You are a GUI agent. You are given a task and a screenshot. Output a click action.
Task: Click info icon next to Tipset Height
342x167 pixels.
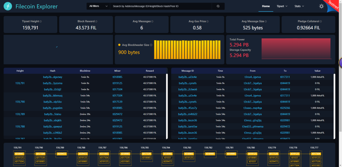(41, 22)
